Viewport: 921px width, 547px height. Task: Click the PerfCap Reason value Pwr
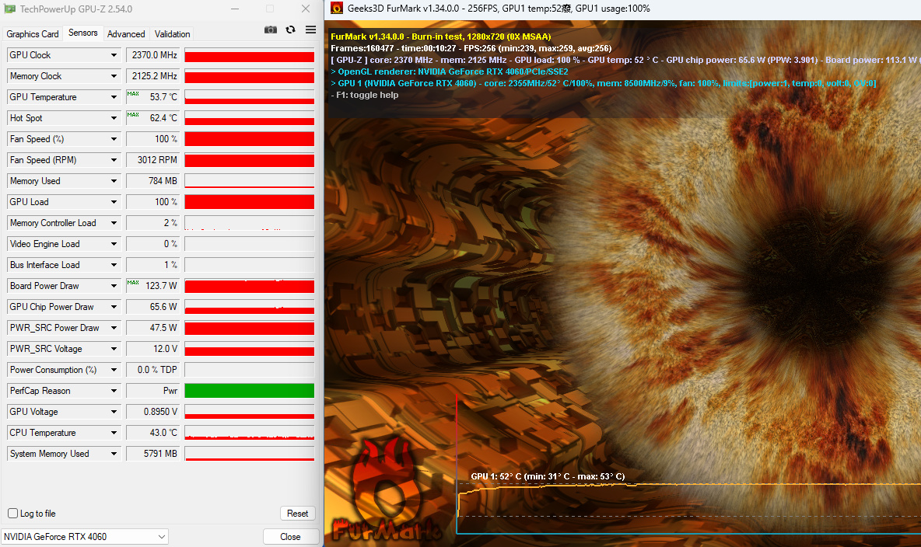(152, 391)
